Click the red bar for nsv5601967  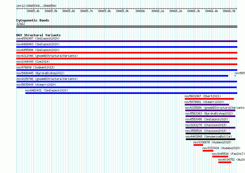(209, 99)
